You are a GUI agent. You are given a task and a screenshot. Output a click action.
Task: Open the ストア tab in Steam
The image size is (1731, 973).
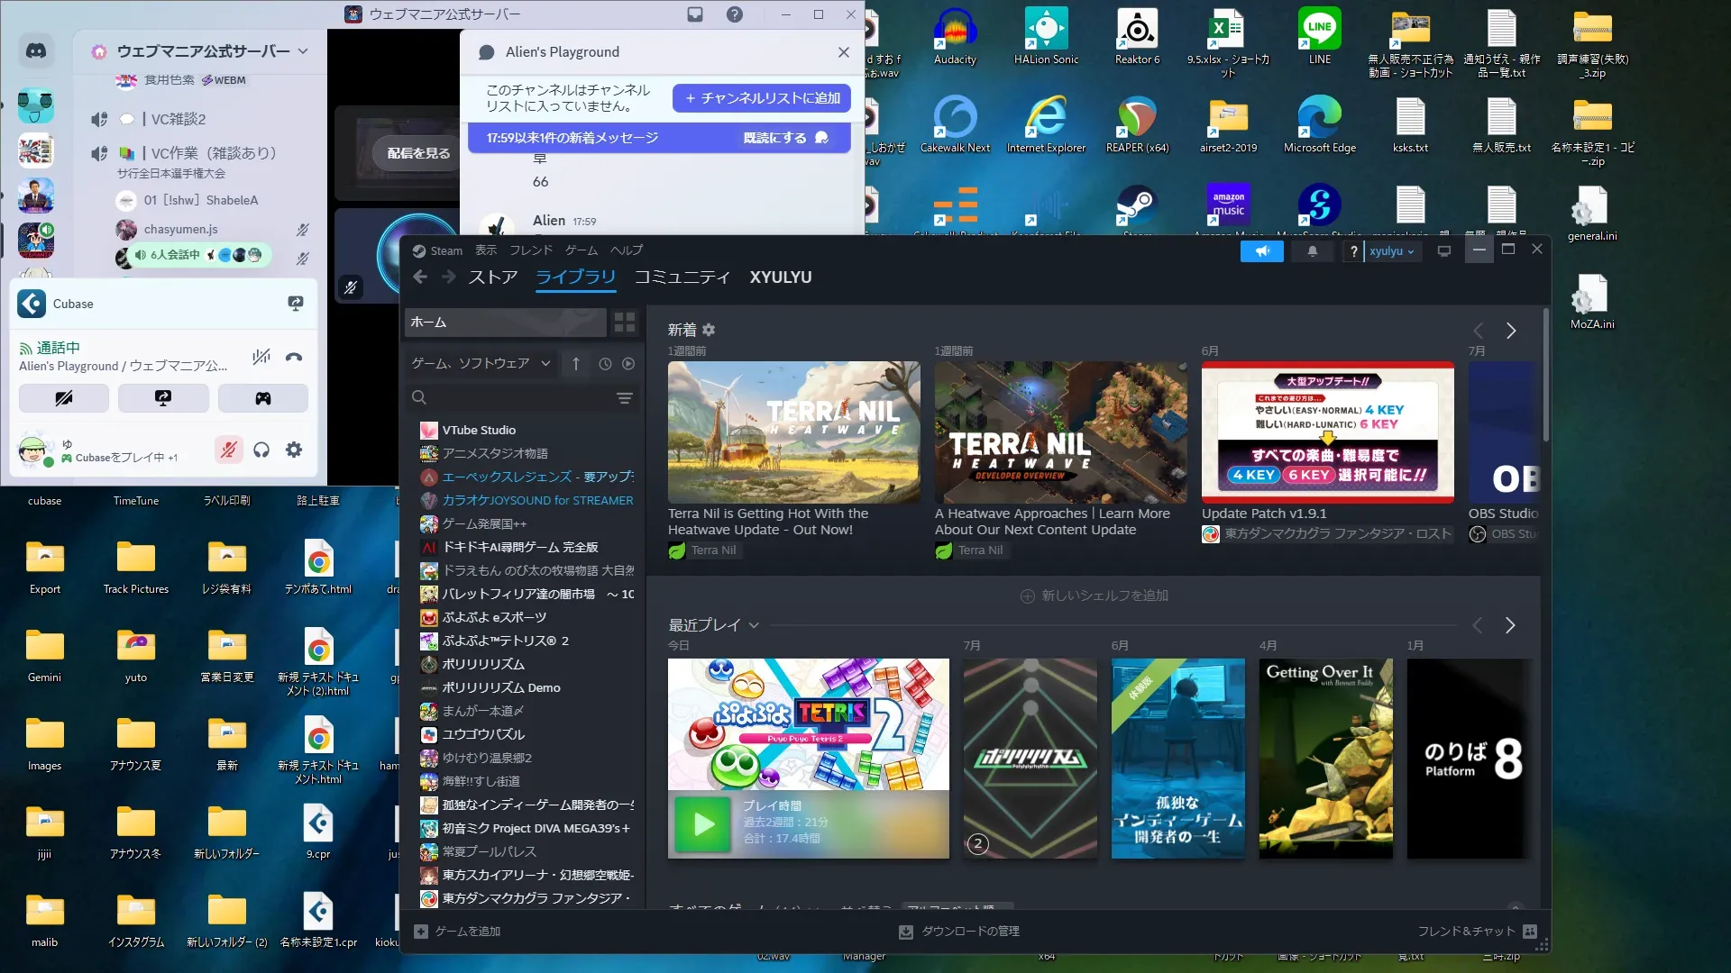492,277
